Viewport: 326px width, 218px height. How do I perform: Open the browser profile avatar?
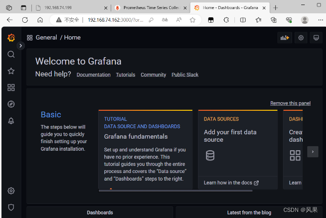305,20
